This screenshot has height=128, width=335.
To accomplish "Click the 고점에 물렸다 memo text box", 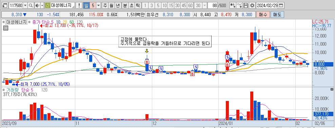I will pos(165,42).
